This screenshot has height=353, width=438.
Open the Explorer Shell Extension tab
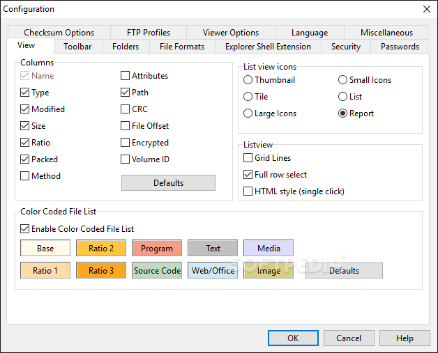(x=268, y=46)
